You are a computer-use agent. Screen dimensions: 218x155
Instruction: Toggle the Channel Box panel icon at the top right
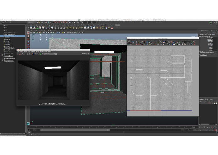tap(217, 22)
